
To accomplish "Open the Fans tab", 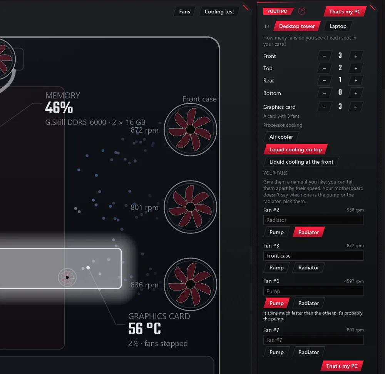I will tap(184, 12).
